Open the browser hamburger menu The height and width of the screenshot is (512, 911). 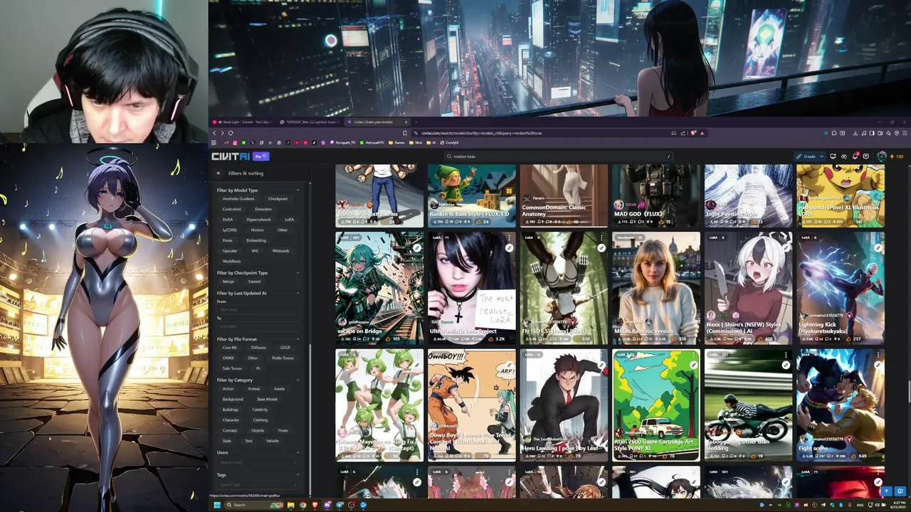905,133
